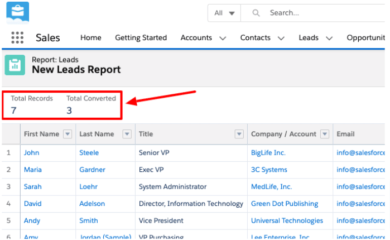Screen dimensions: 390x240
Task: Open the John lead link
Action: (31, 153)
